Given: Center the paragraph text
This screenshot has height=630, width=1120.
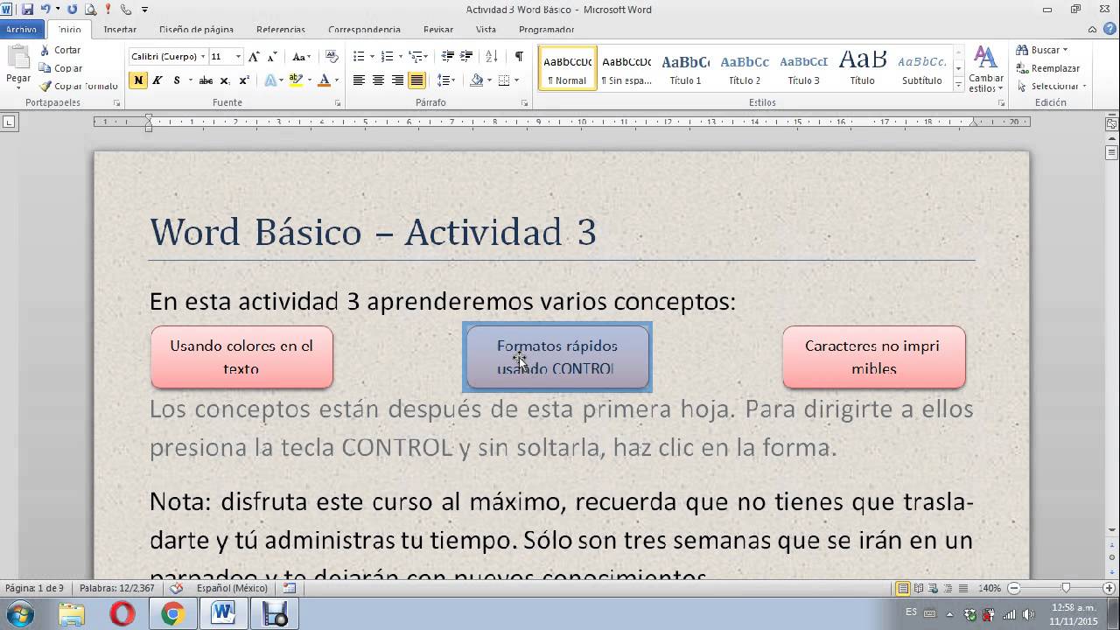Looking at the screenshot, I should (378, 80).
